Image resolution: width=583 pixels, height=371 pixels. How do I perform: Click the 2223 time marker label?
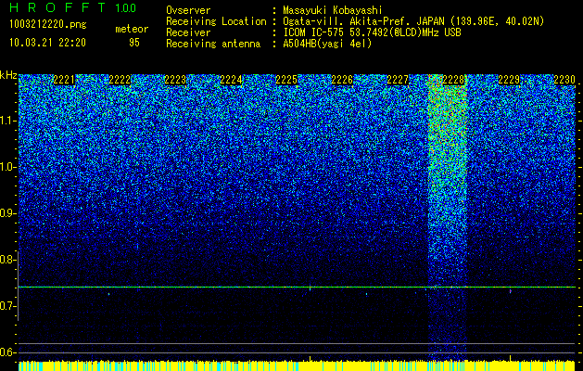175,80
